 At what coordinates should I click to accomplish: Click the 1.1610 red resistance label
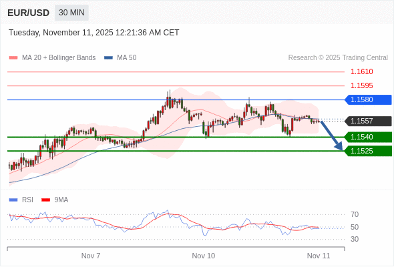[362, 72]
